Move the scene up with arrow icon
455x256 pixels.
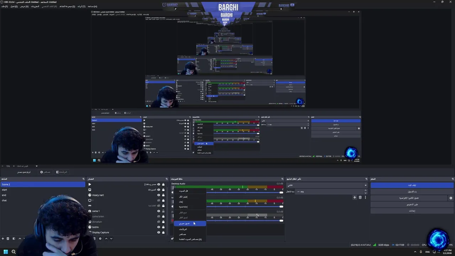tap(20, 239)
